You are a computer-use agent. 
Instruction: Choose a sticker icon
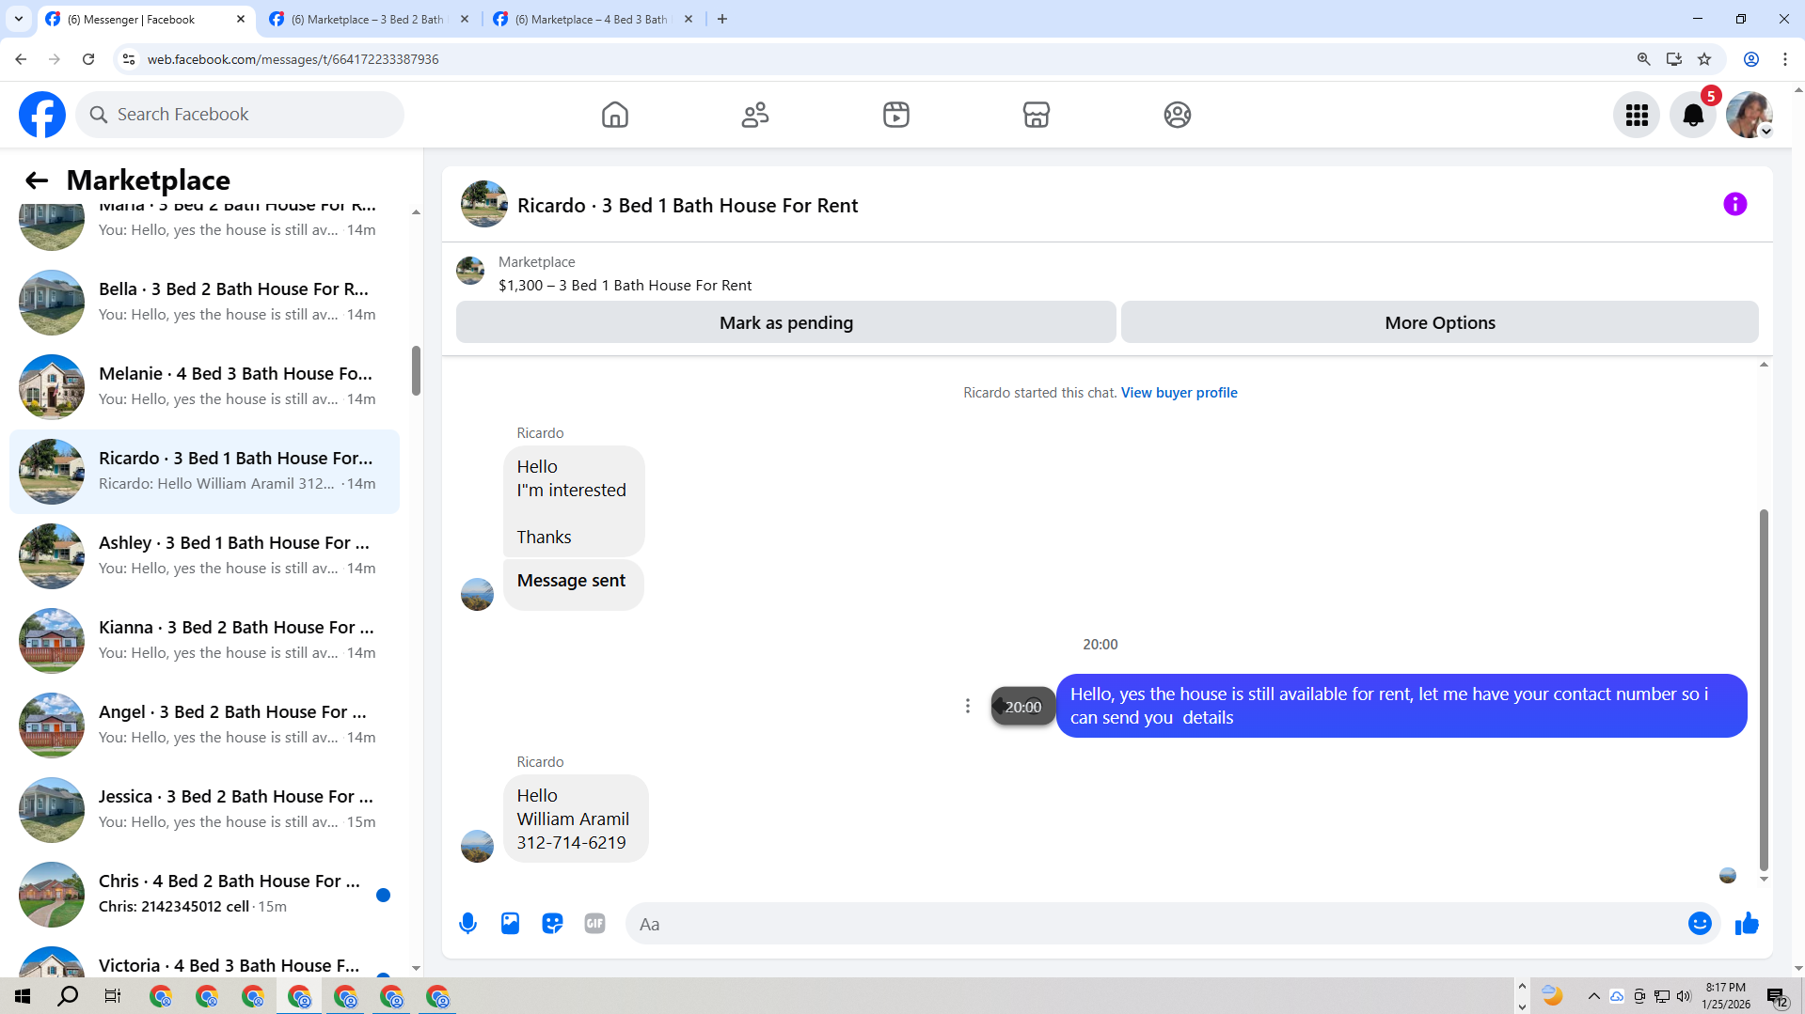click(552, 924)
